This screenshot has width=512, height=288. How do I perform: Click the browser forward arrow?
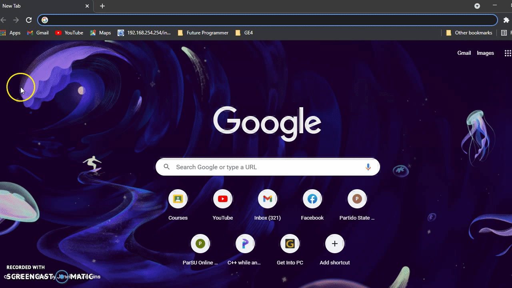[x=16, y=20]
